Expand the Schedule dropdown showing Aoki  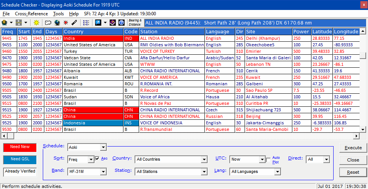point(103,147)
